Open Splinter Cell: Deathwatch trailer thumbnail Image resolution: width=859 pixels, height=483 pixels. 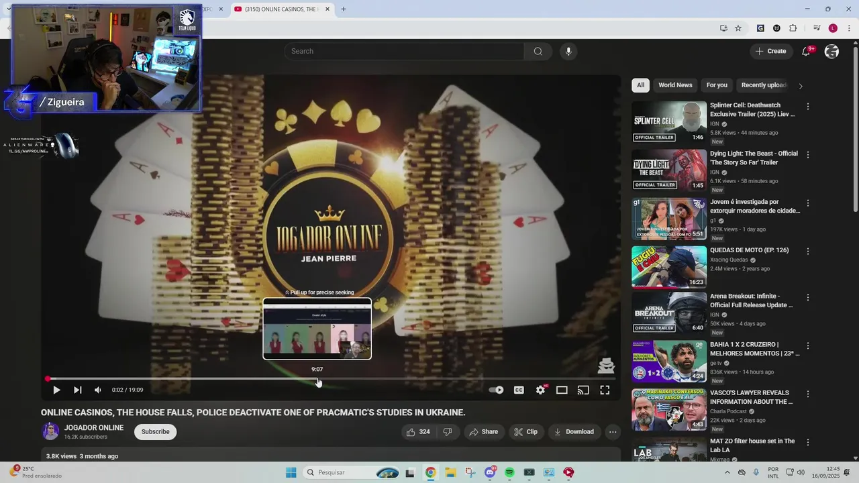(x=669, y=121)
